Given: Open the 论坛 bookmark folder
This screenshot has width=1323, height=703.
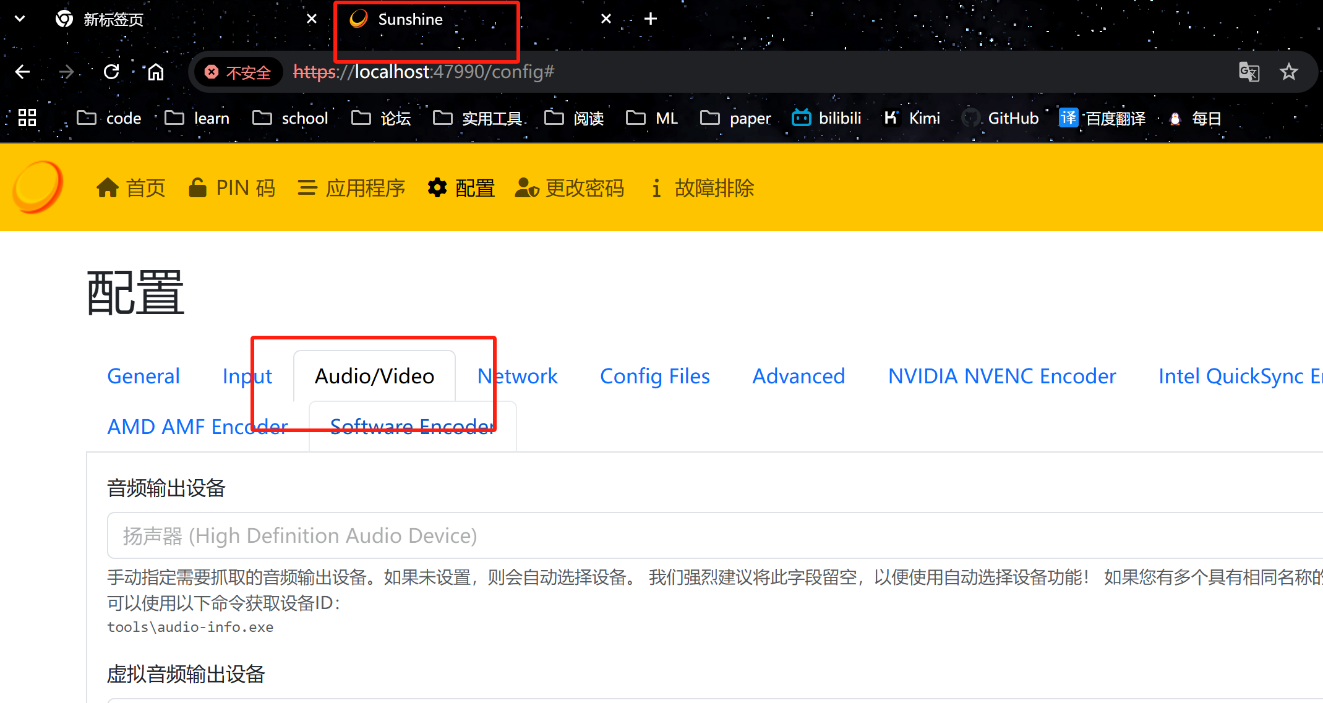Looking at the screenshot, I should (x=381, y=117).
